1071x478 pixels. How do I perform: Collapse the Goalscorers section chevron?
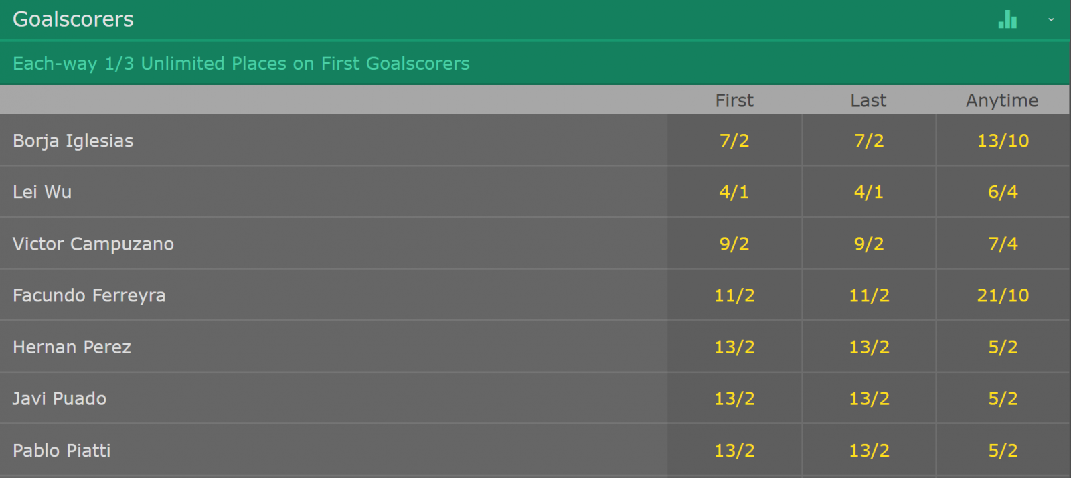point(1051,19)
